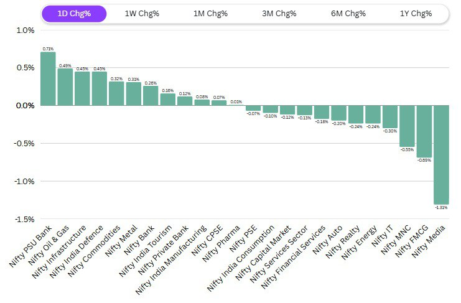Image resolution: width=461 pixels, height=303 pixels.
Task: Click the Nifty Media bar
Action: [x=441, y=155]
